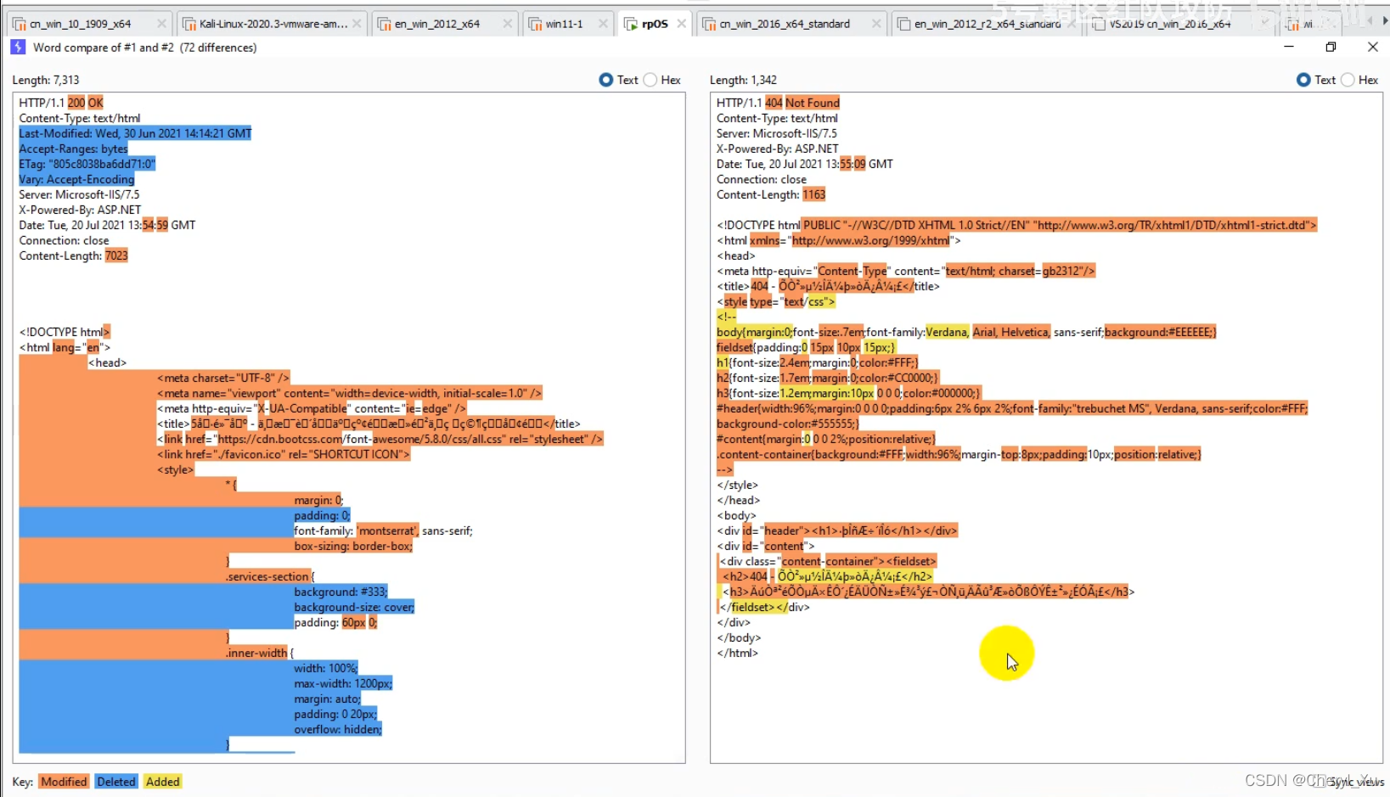This screenshot has height=797, width=1390.
Task: Close the Kali-Linux-2020.3 VM tab
Action: tap(357, 24)
